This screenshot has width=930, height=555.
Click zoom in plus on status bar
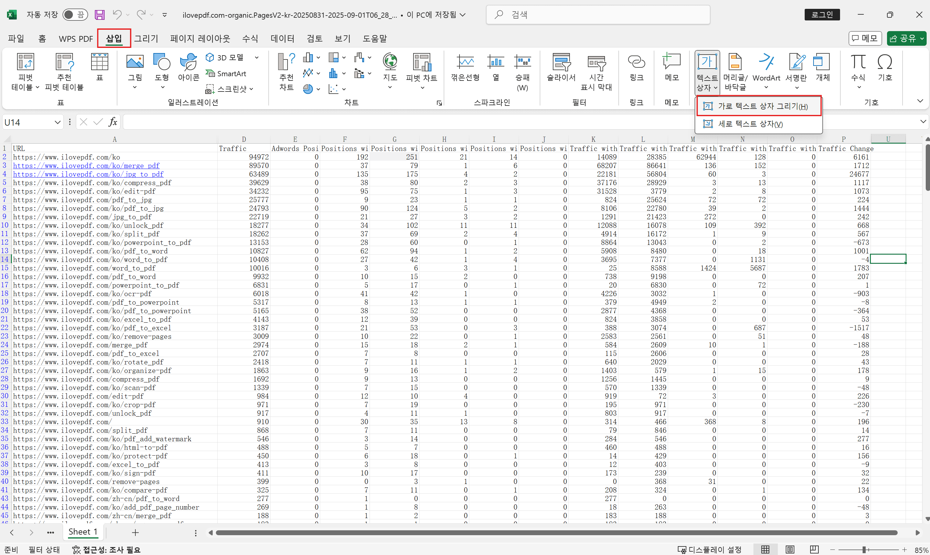point(904,550)
